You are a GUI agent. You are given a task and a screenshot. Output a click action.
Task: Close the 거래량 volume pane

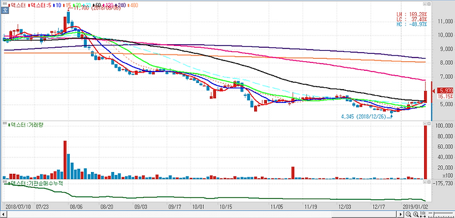(429, 124)
